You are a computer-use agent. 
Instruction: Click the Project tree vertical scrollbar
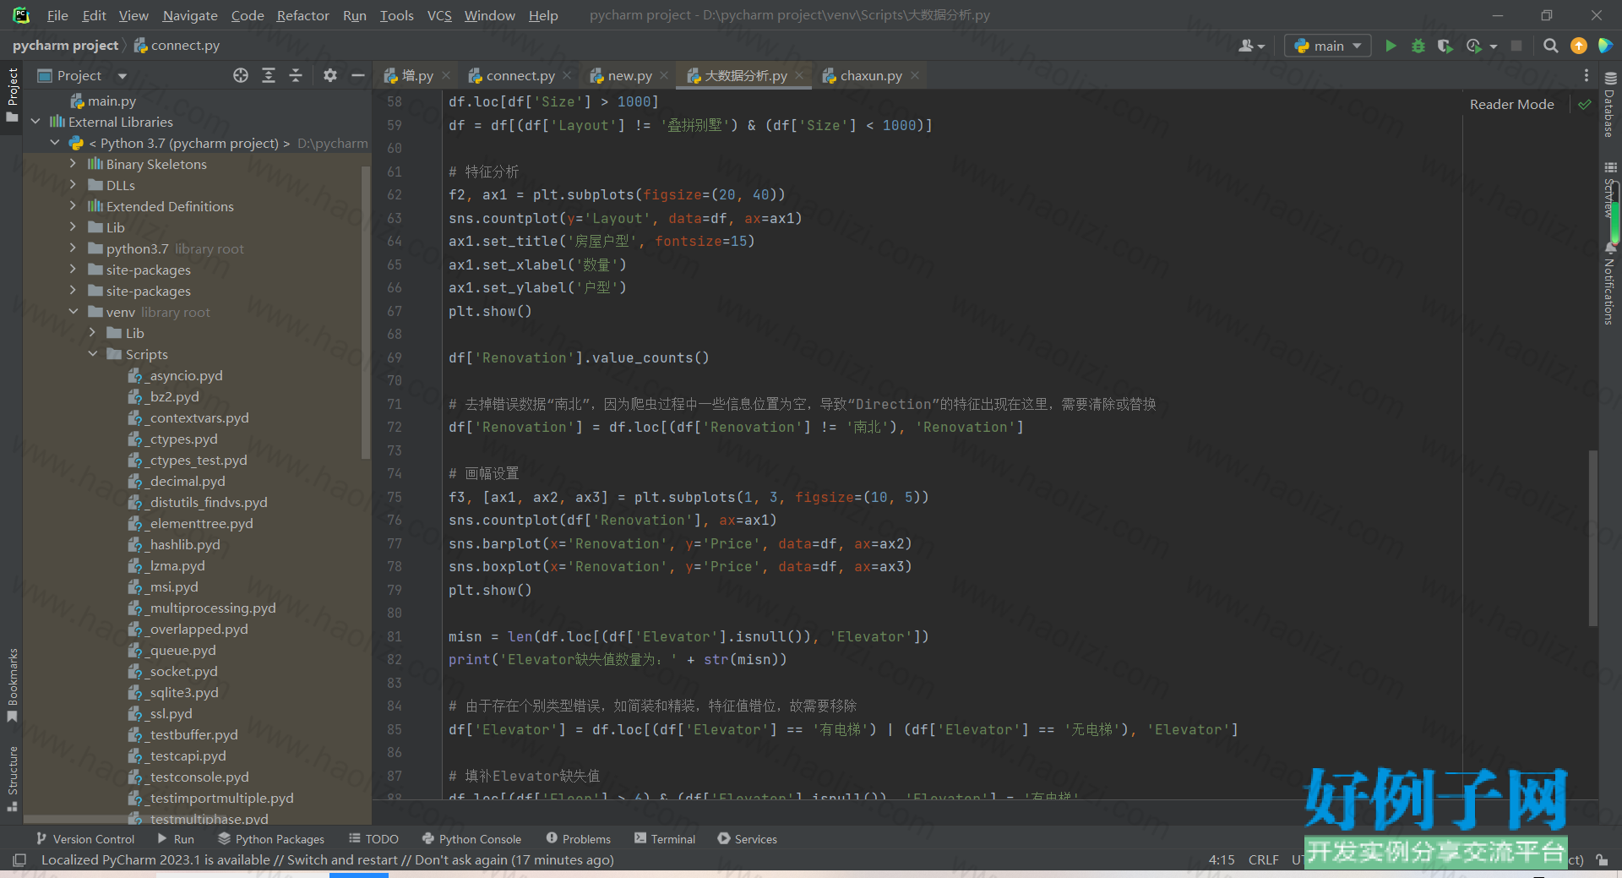[x=366, y=313]
